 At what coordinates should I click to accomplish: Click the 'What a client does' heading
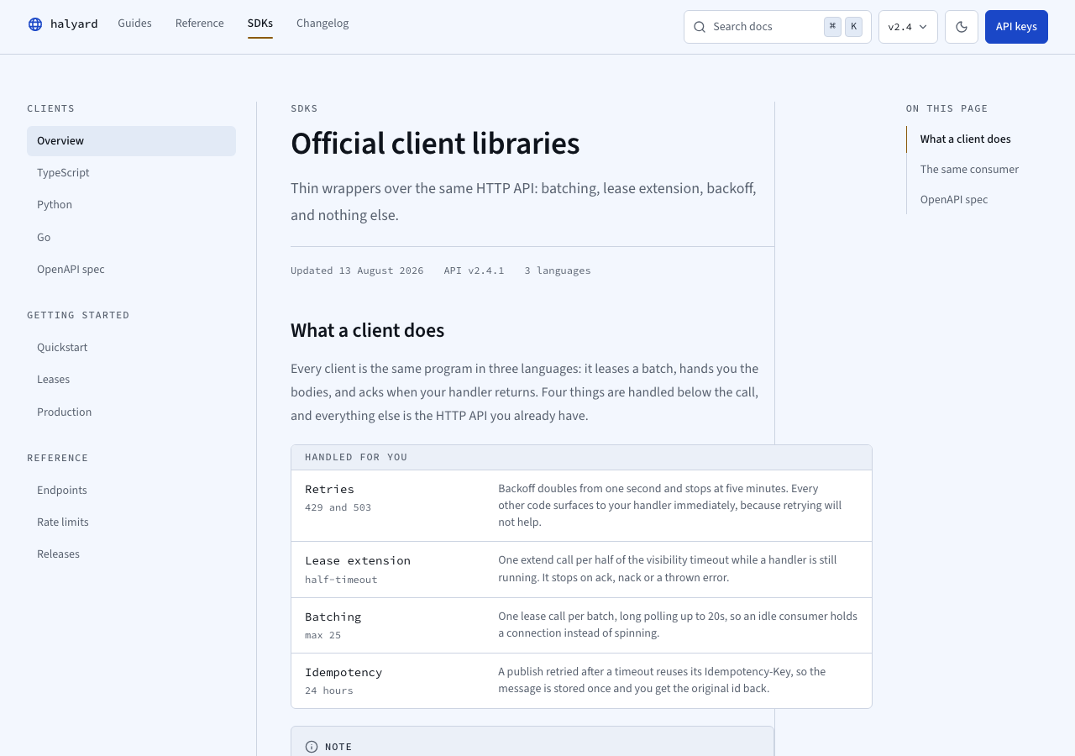point(367,330)
